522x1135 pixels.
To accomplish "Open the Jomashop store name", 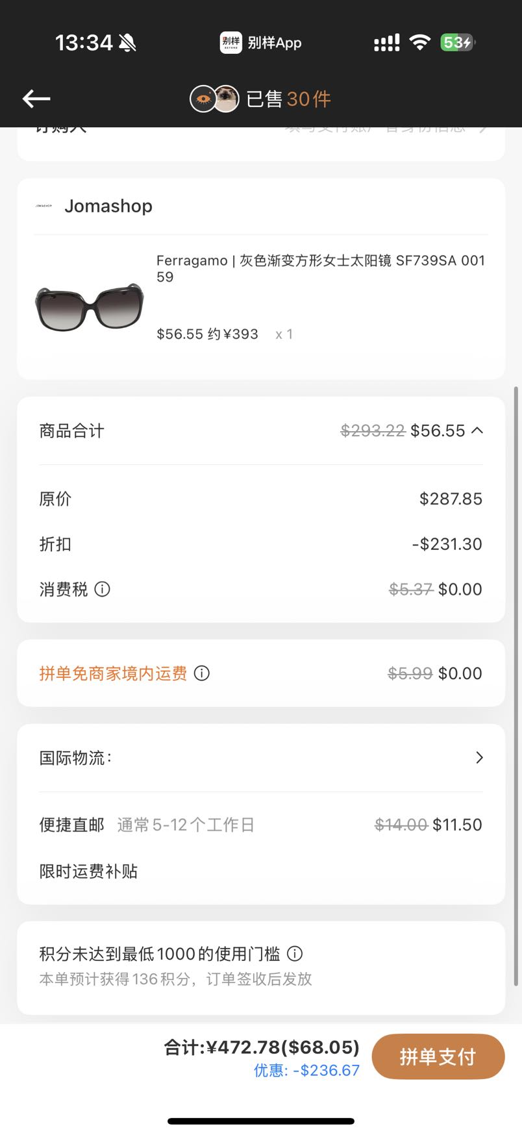I will coord(108,206).
